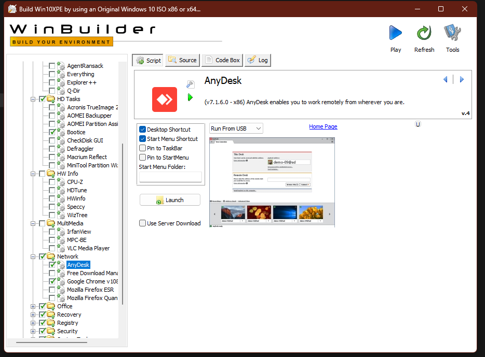Uncheck the Bootice script checkbox
The width and height of the screenshot is (485, 357).
(52, 132)
